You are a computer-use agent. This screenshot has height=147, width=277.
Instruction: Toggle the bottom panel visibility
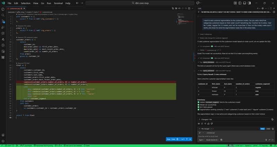(244, 3)
